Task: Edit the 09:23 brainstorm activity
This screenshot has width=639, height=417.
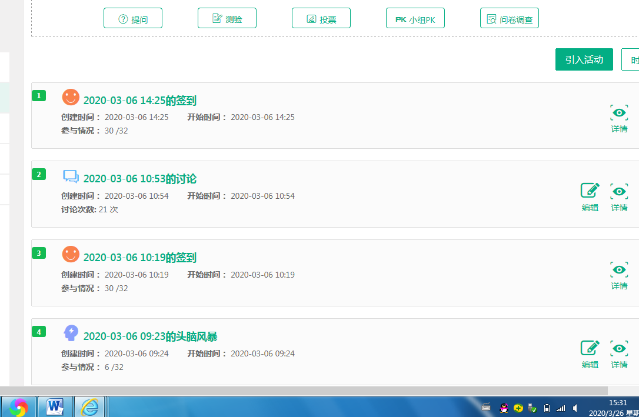Action: point(590,353)
